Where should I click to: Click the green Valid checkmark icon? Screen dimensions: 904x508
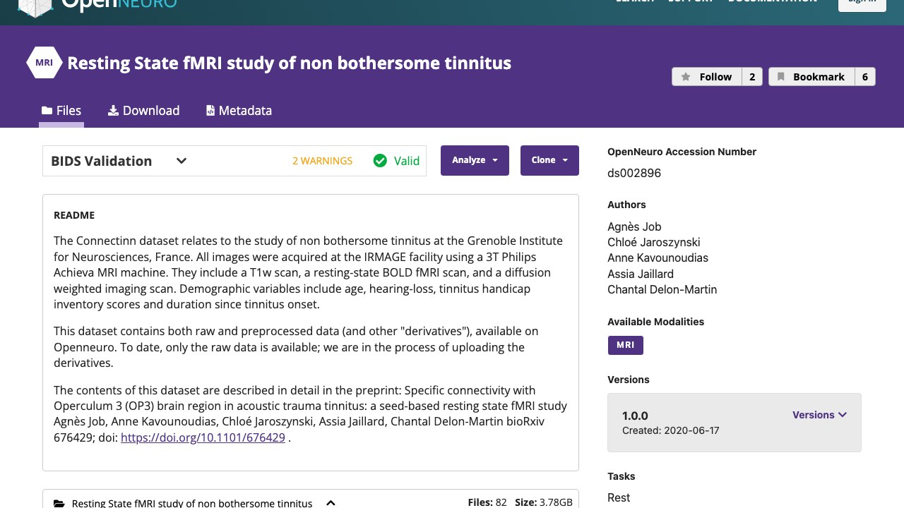pyautogui.click(x=380, y=161)
